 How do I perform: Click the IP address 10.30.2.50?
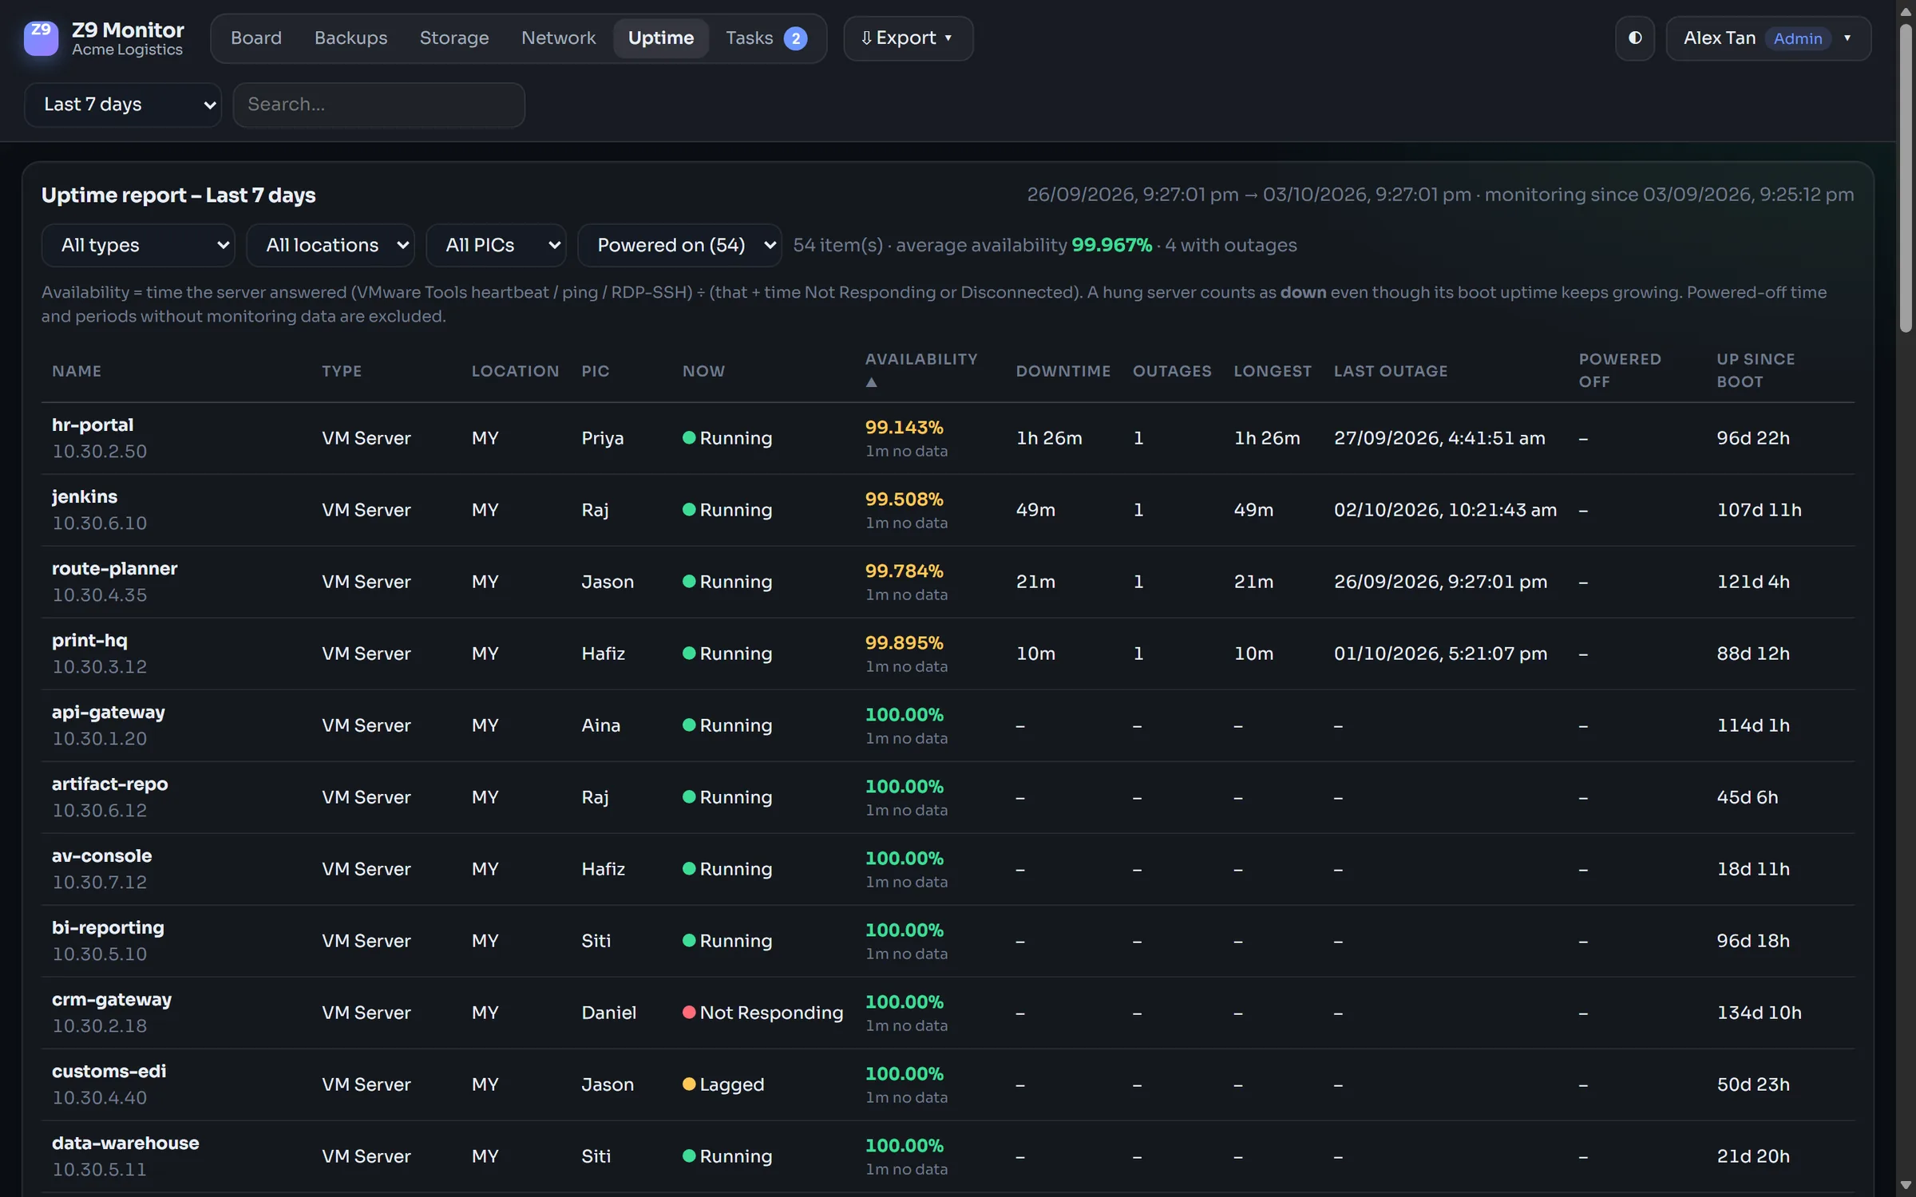tap(100, 452)
